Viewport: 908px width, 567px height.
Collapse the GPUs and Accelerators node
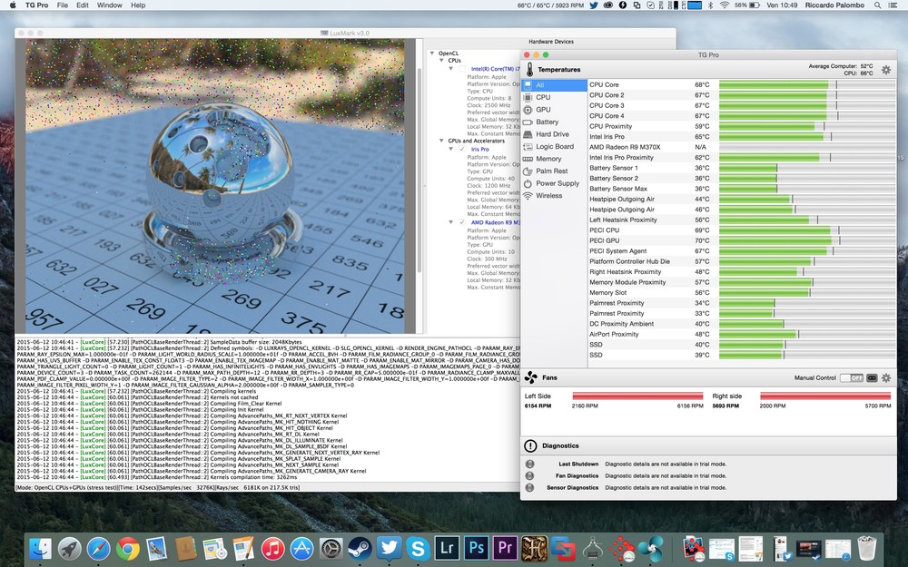click(x=441, y=141)
